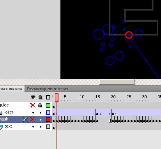
Task: Toggle the mask layer lock dot
Action: (x=41, y=120)
